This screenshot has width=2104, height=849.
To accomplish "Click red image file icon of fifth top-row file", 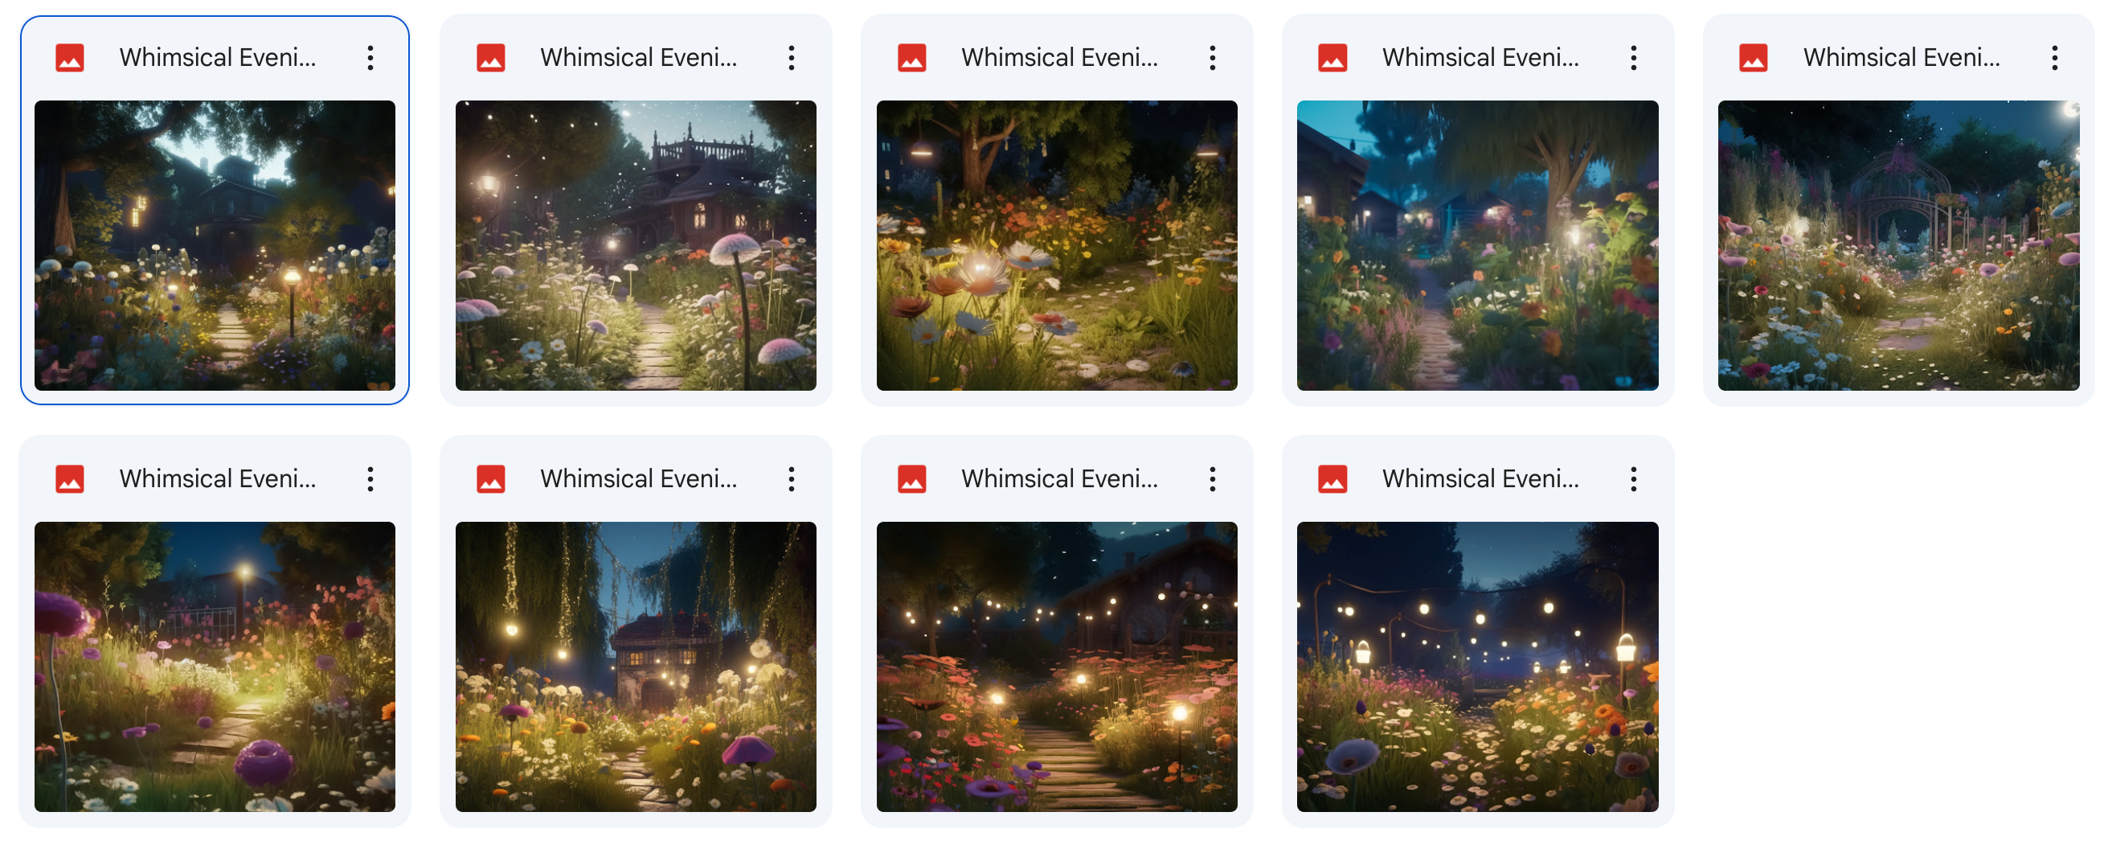I will click(1753, 58).
